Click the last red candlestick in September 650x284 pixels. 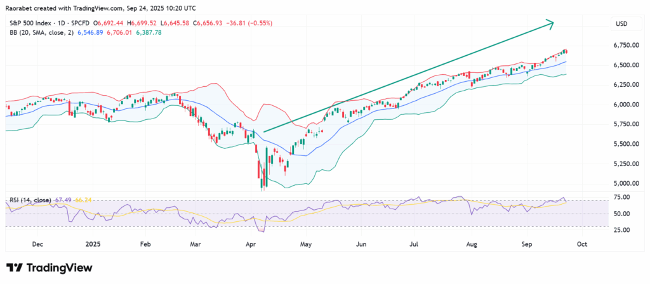point(566,51)
